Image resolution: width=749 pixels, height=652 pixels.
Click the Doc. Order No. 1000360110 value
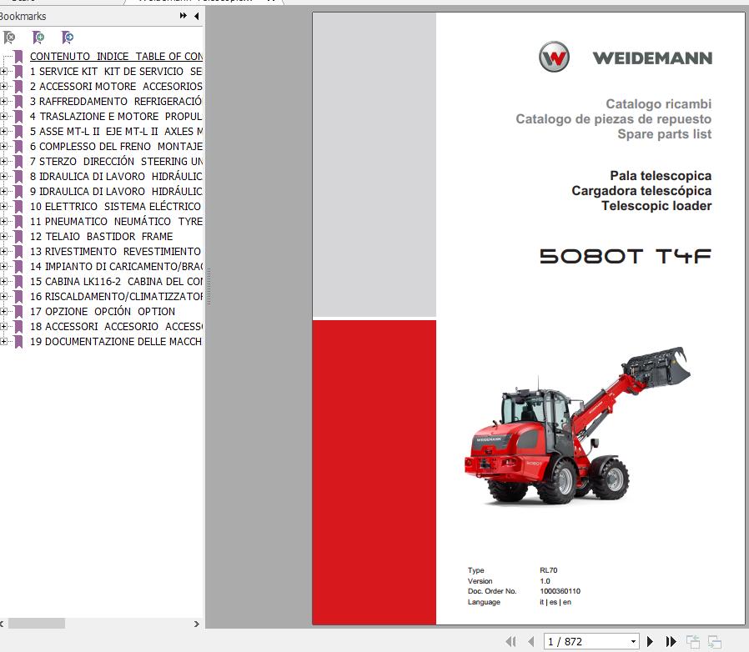560,591
